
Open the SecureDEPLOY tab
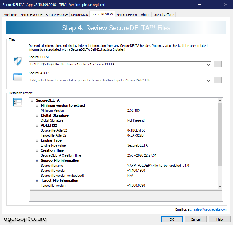(127, 15)
